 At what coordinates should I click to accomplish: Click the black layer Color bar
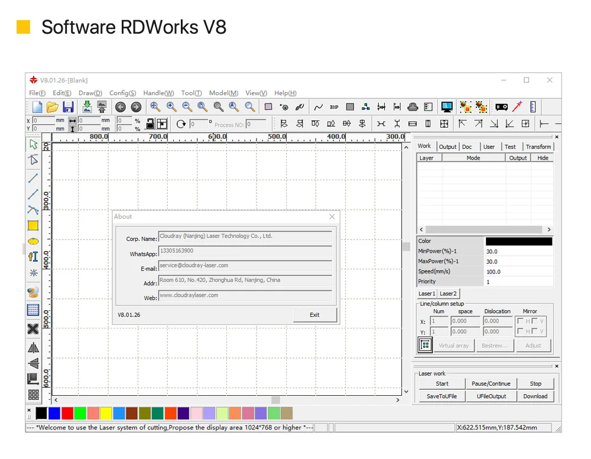tap(519, 241)
